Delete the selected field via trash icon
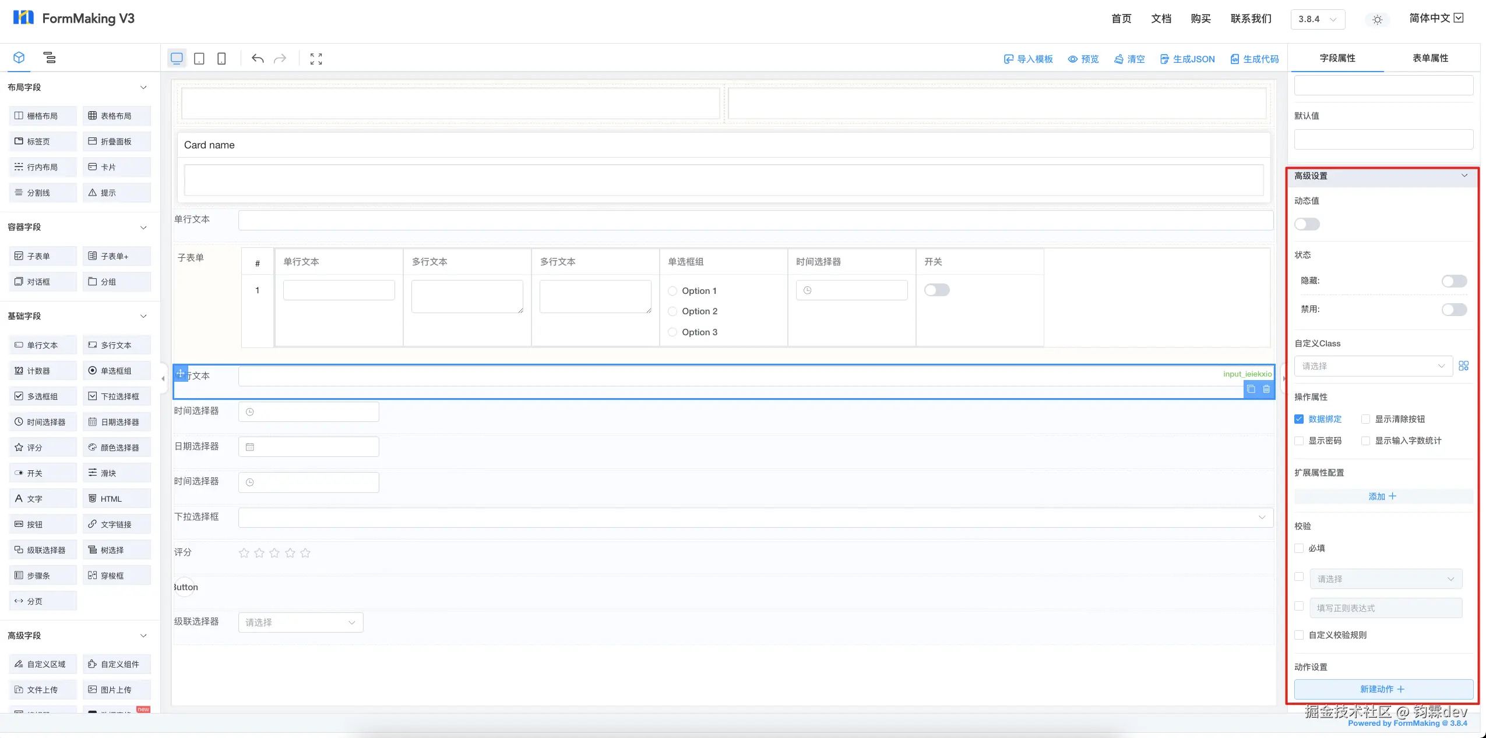This screenshot has height=738, width=1486. point(1266,389)
